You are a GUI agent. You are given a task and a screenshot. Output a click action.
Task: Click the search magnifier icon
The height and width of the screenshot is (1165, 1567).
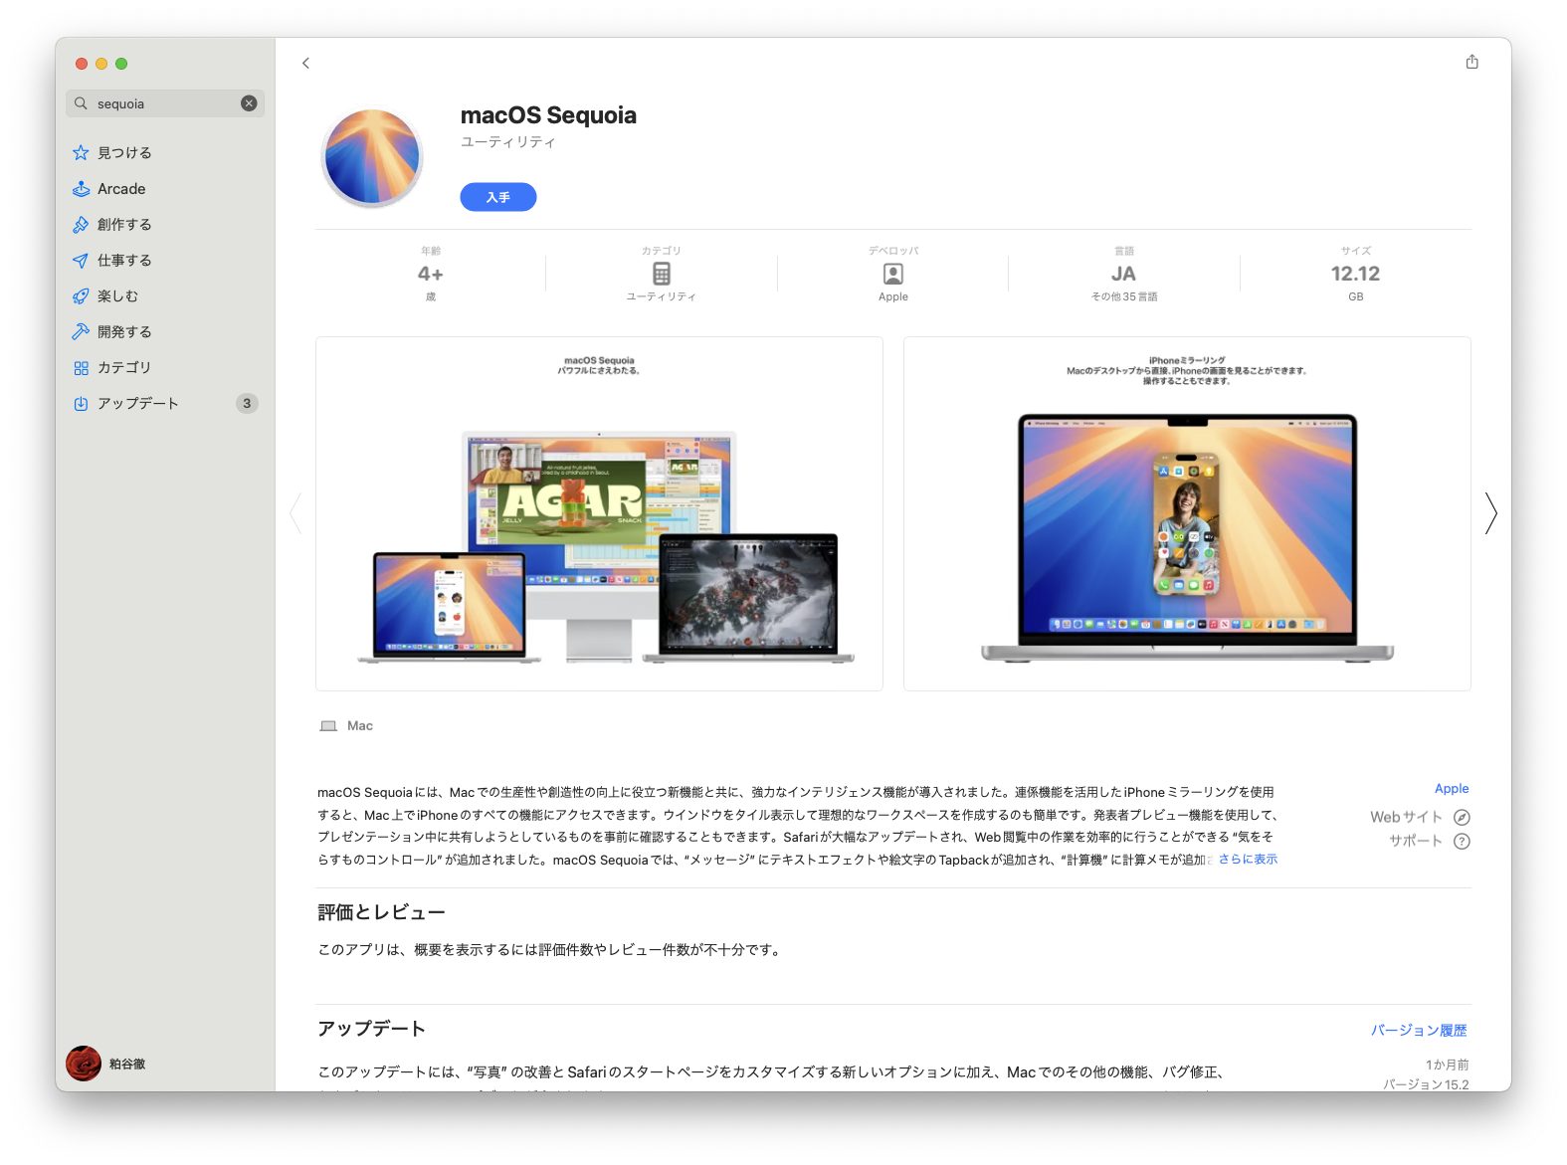click(x=81, y=103)
